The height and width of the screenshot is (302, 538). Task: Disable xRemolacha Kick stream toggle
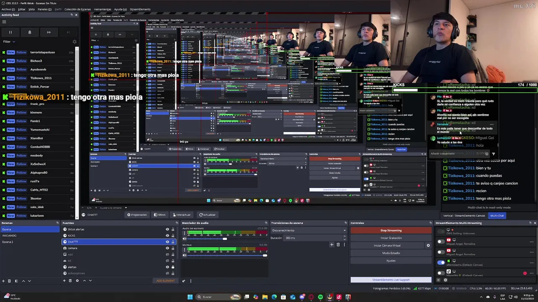[440, 263]
